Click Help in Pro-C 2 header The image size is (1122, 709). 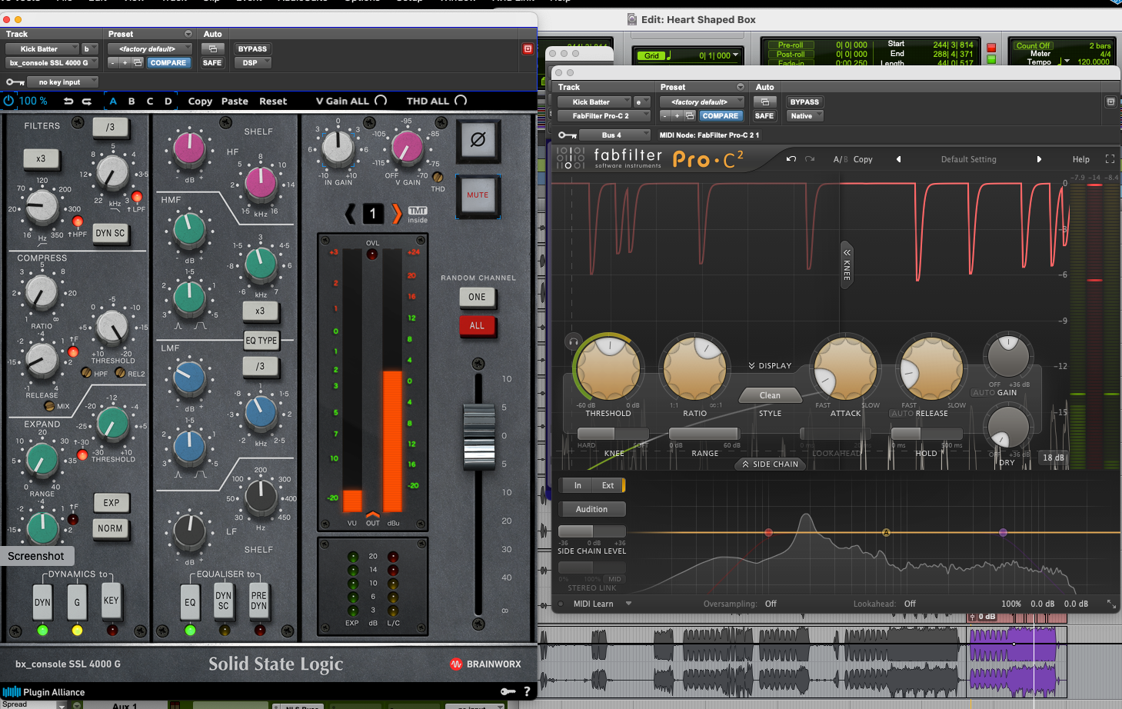(x=1081, y=159)
